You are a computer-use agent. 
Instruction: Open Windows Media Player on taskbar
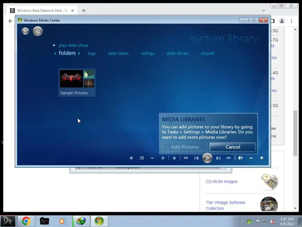coord(62,221)
